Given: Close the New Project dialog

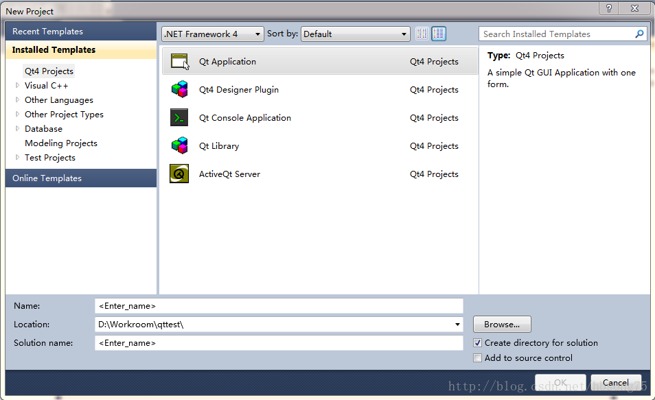Looking at the screenshot, I should point(634,8).
